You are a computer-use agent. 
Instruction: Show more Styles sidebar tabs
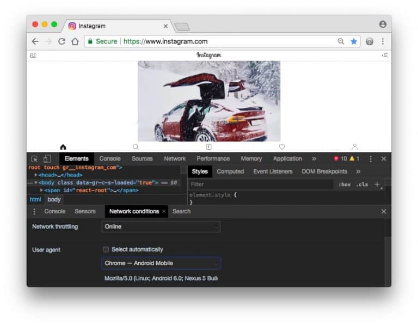[358, 171]
